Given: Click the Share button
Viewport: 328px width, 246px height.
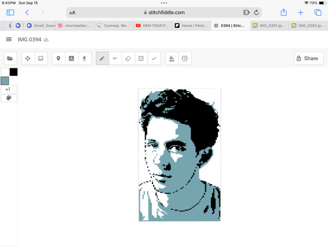Looking at the screenshot, I should (x=309, y=58).
